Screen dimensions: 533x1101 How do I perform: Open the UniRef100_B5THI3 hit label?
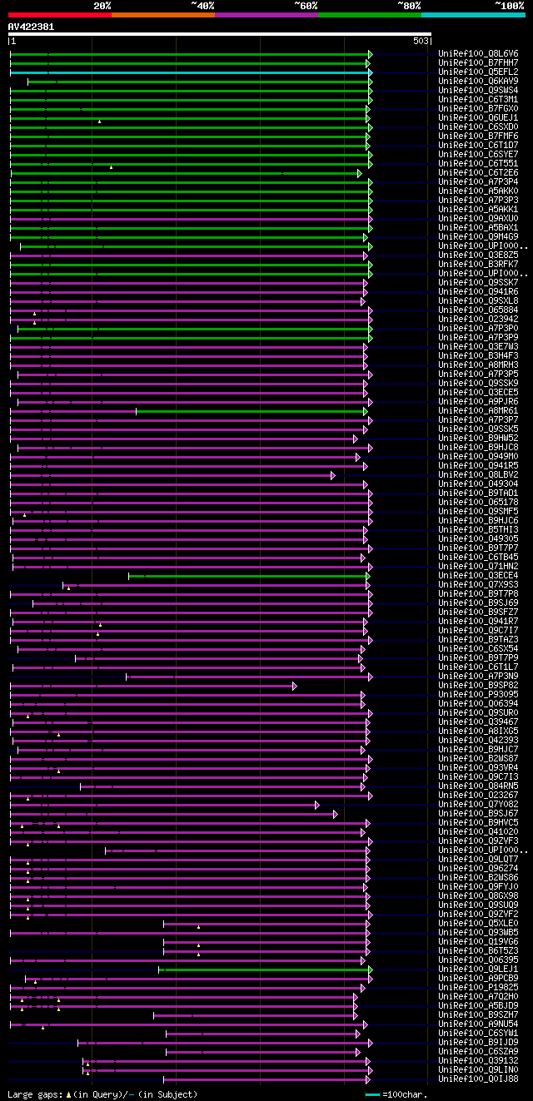coord(478,530)
